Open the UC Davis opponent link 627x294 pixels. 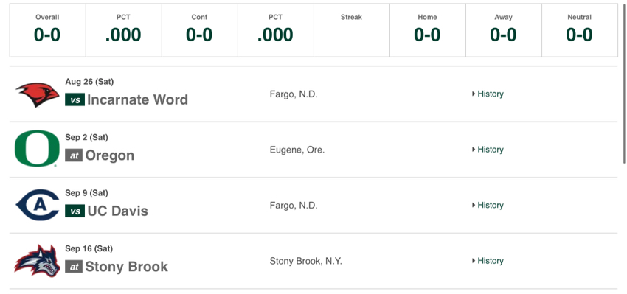pyautogui.click(x=117, y=211)
